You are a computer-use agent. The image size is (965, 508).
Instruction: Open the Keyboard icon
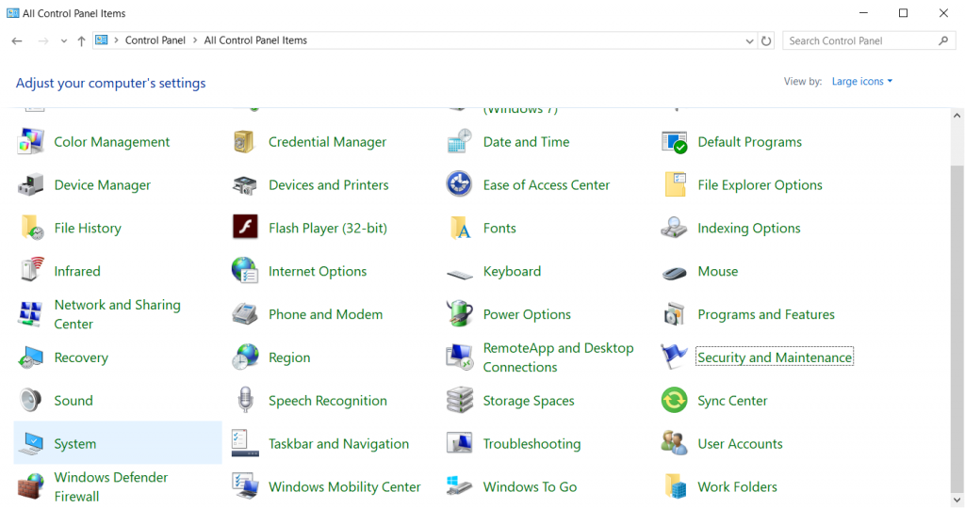pos(459,274)
